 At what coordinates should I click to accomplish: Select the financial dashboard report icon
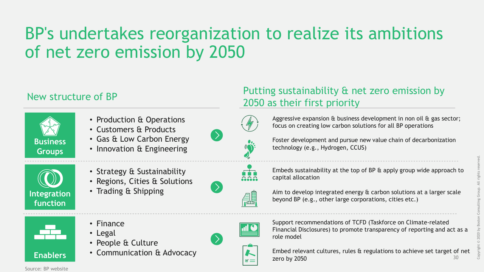pyautogui.click(x=249, y=229)
